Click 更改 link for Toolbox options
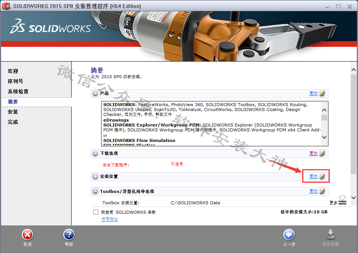Screen dimensions: 358x253 coord(314,191)
